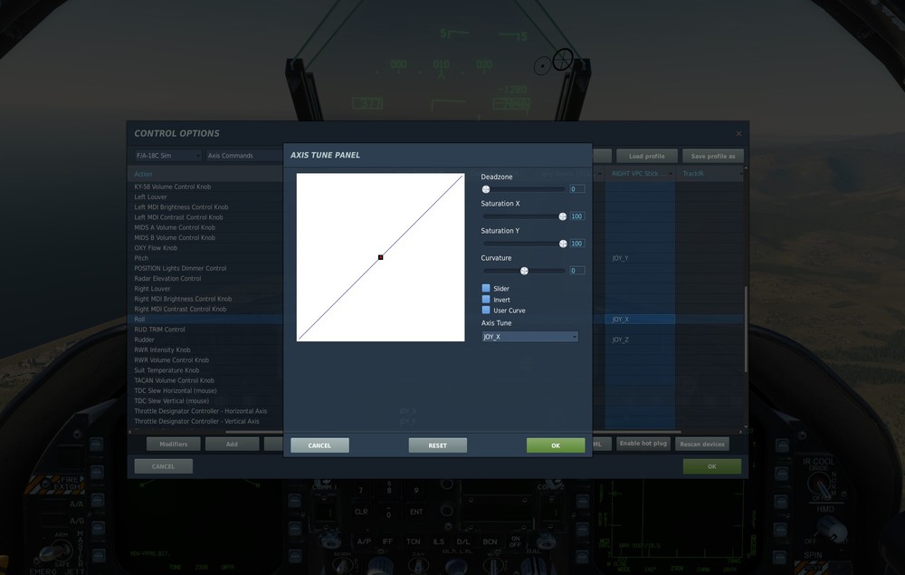This screenshot has width=905, height=575.
Task: Click Cancel in Axis Tune Panel
Action: (x=319, y=446)
